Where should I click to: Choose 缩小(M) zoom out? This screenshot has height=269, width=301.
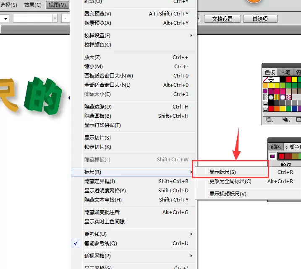pyautogui.click(x=134, y=67)
